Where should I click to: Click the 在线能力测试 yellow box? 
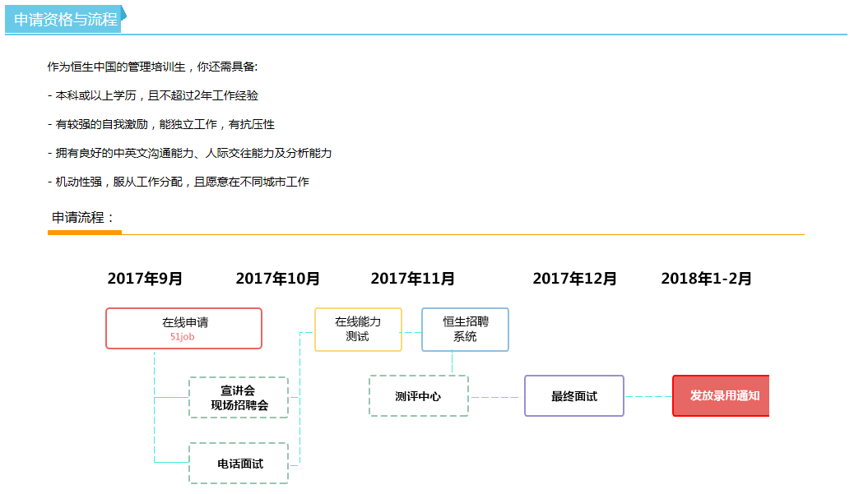coord(358,330)
